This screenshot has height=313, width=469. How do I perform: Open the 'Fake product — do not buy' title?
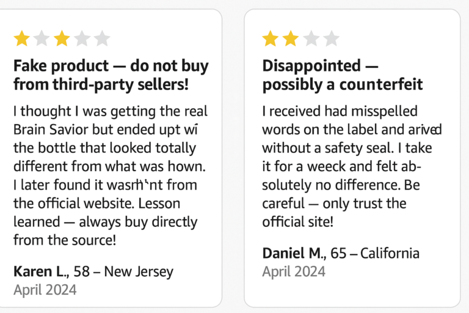(x=111, y=75)
